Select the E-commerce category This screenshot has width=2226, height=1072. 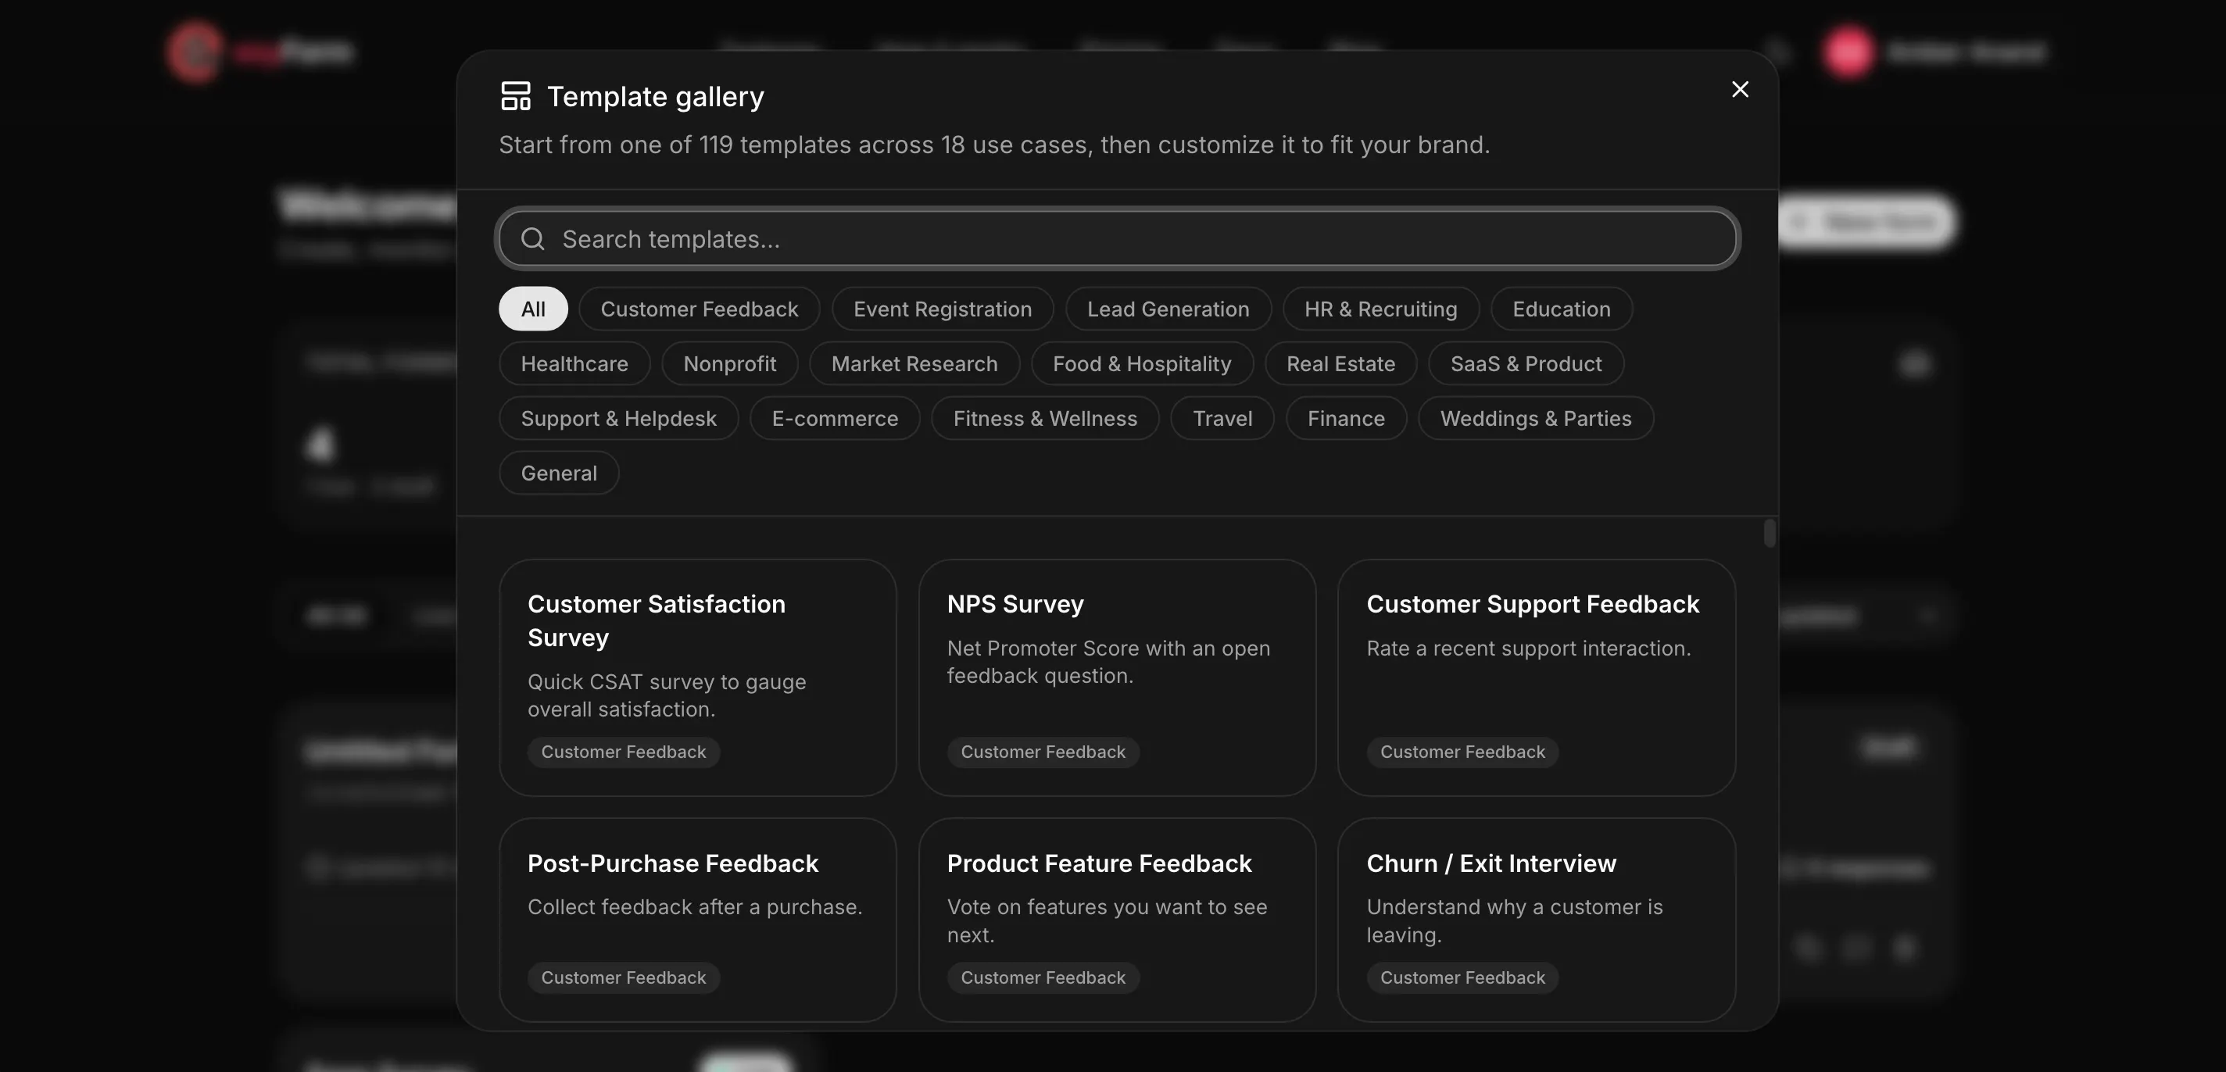pyautogui.click(x=835, y=418)
